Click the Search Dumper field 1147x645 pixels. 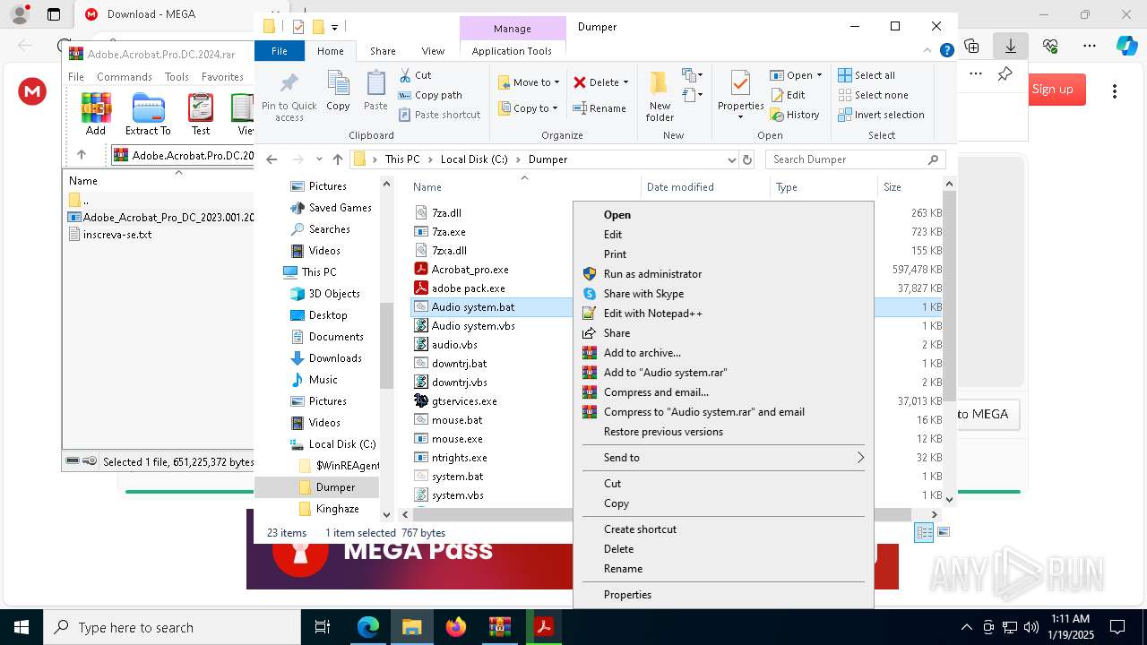[x=856, y=159]
